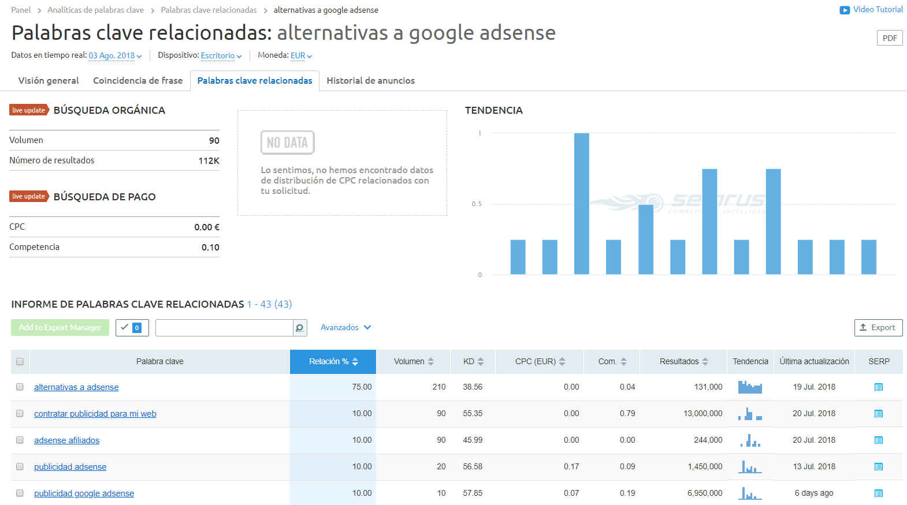907x505 pixels.
Task: Sort by CPC (EUR) column arrows
Action: tap(562, 362)
